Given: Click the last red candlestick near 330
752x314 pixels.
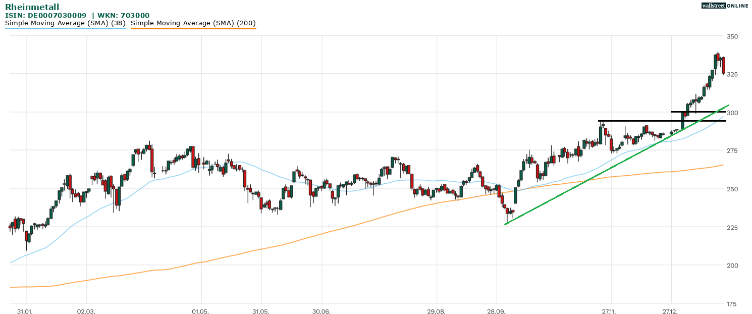Looking at the screenshot, I should coord(724,66).
